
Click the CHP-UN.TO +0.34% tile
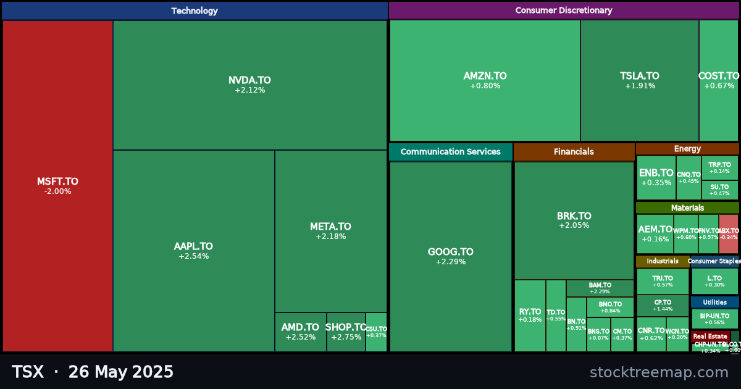point(711,347)
